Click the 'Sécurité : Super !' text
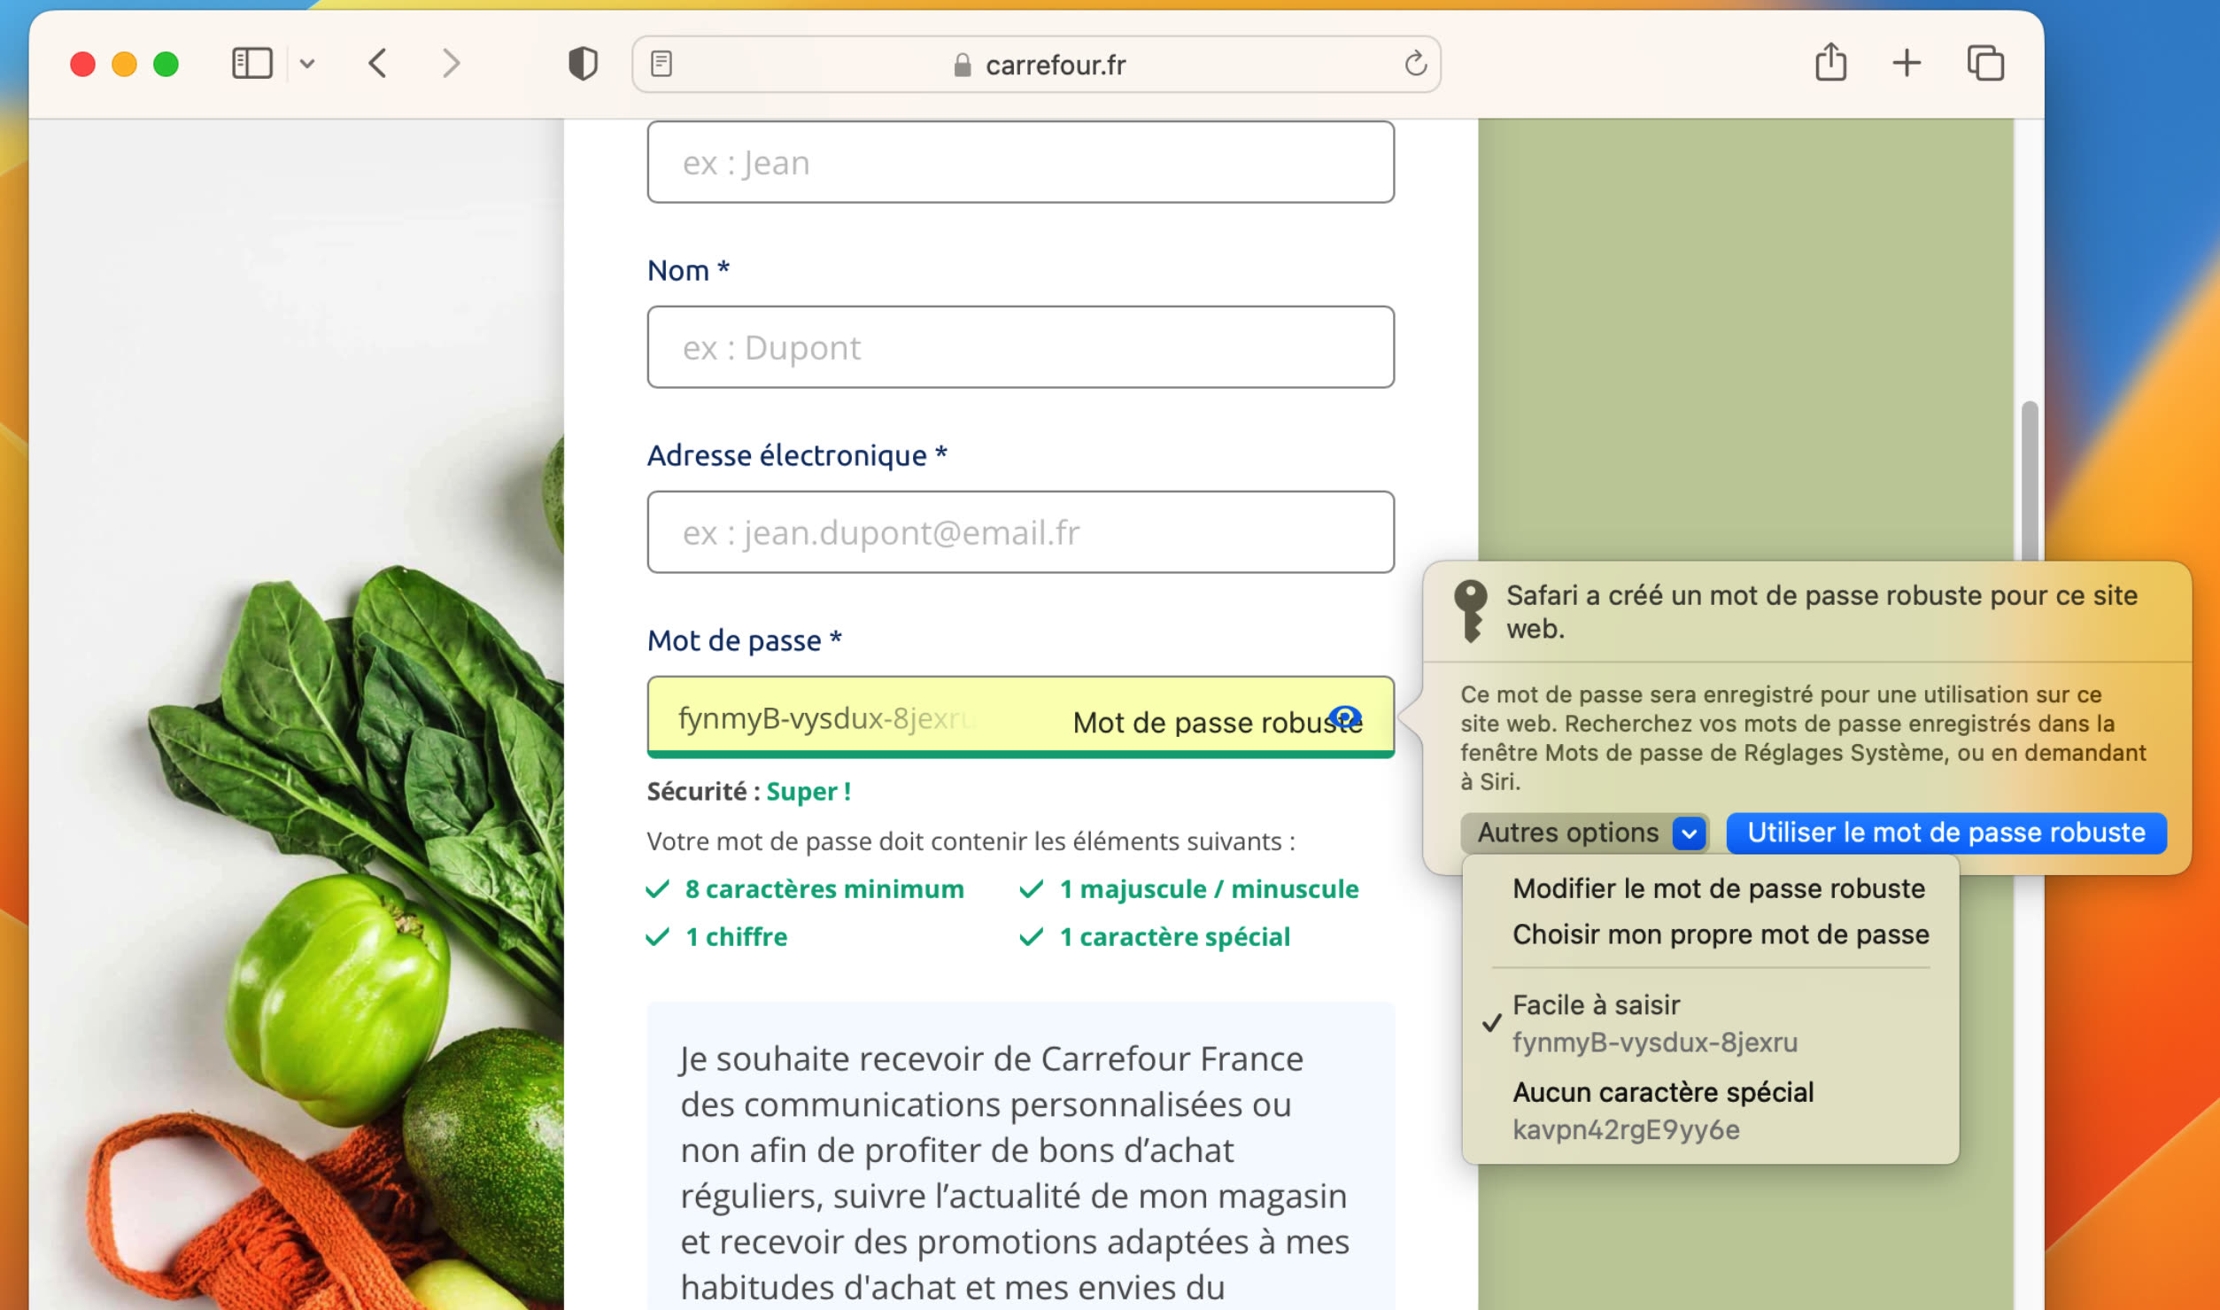2220x1310 pixels. click(x=749, y=792)
